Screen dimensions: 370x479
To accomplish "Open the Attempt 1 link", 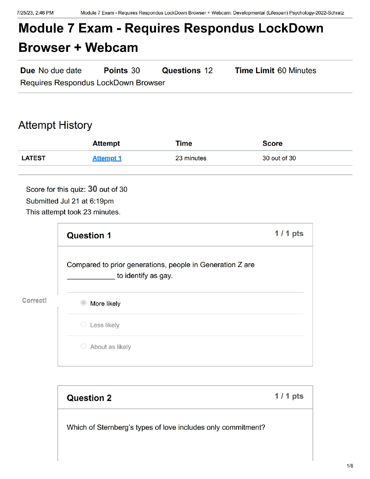I will 107,158.
